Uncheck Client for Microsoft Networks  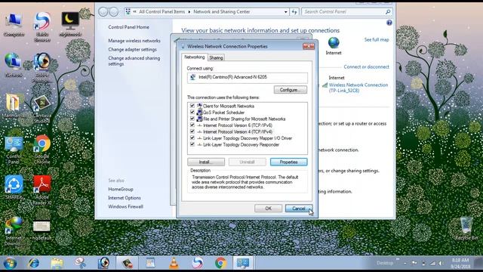[x=192, y=106]
